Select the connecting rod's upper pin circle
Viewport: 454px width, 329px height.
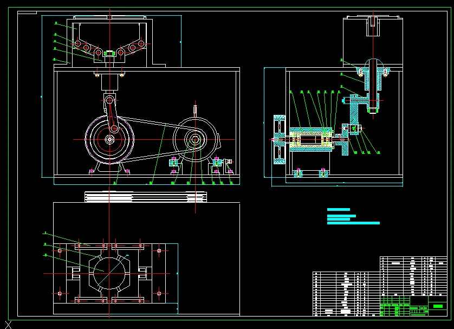(x=109, y=100)
